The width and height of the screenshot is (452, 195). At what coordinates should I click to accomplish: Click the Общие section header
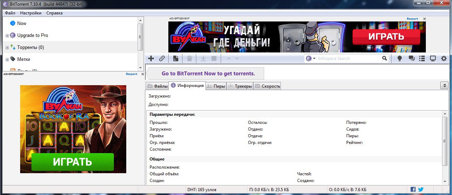157,159
